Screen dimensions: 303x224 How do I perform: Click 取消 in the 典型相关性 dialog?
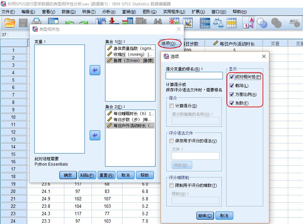(x=126, y=175)
